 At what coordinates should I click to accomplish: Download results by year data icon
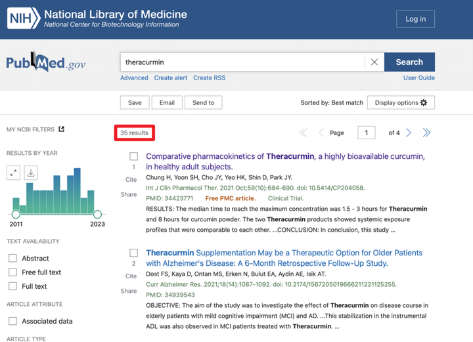(x=31, y=173)
